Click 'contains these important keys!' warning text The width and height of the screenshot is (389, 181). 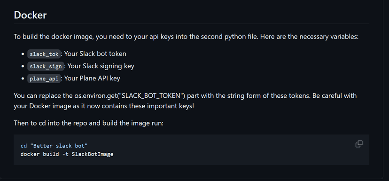pyautogui.click(x=148, y=106)
